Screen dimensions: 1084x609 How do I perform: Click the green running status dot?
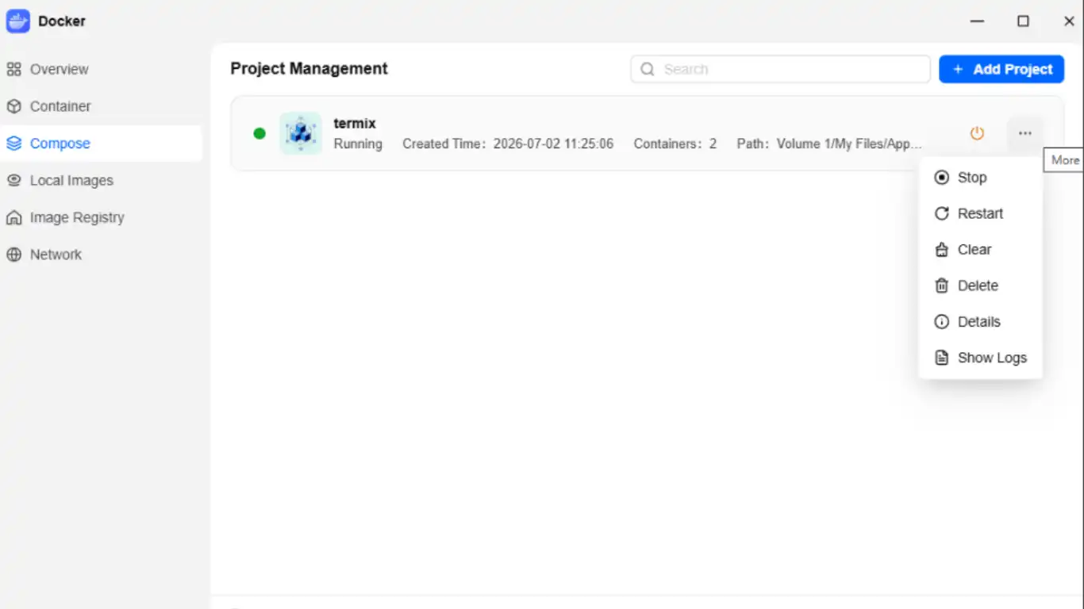coord(259,133)
